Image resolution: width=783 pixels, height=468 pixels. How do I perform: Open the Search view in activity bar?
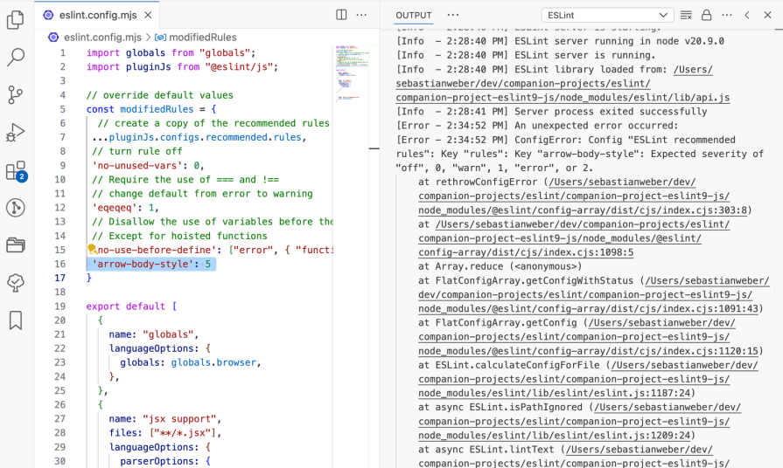(16, 58)
